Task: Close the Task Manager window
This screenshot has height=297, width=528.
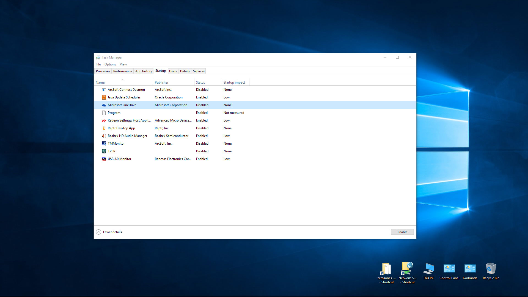Action: pos(410,57)
